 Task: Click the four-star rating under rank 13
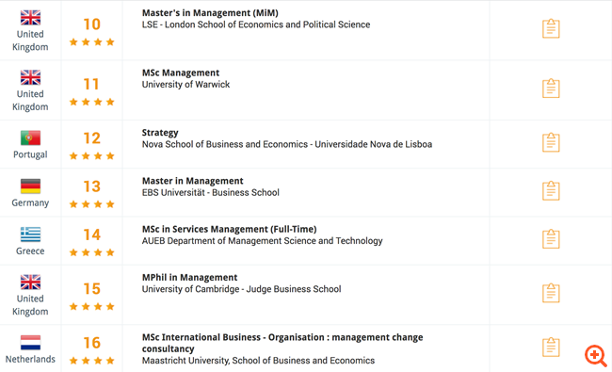(x=91, y=204)
